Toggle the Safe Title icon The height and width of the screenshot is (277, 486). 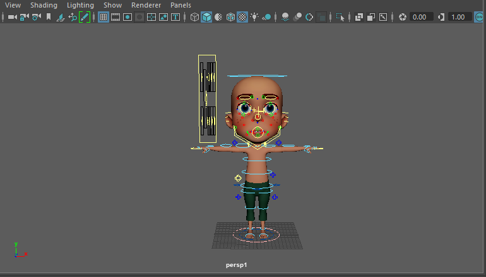coord(175,17)
